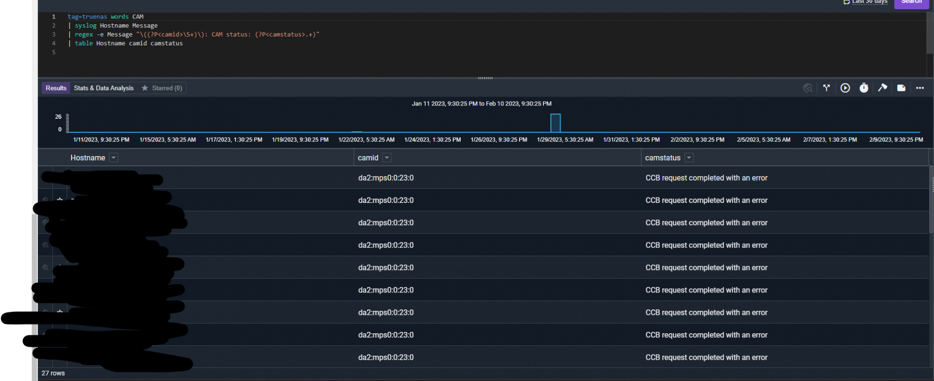
Task: Click the histogram y-axis value 26
Action: click(58, 117)
